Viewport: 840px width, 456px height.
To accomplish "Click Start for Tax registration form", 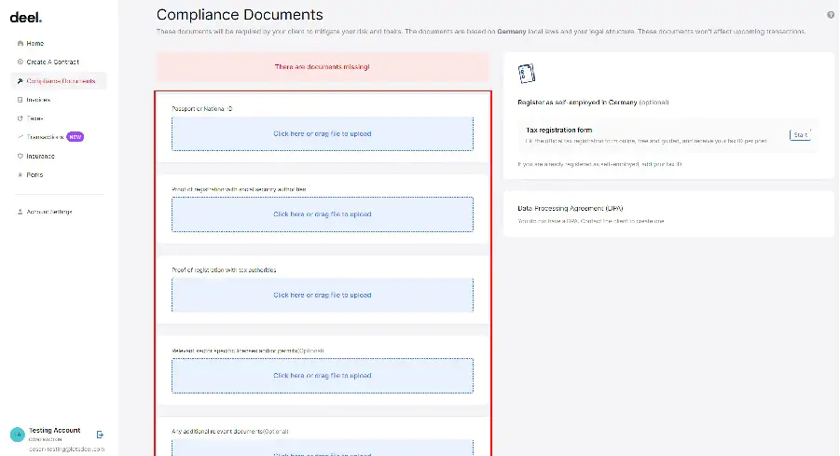I will coord(800,135).
